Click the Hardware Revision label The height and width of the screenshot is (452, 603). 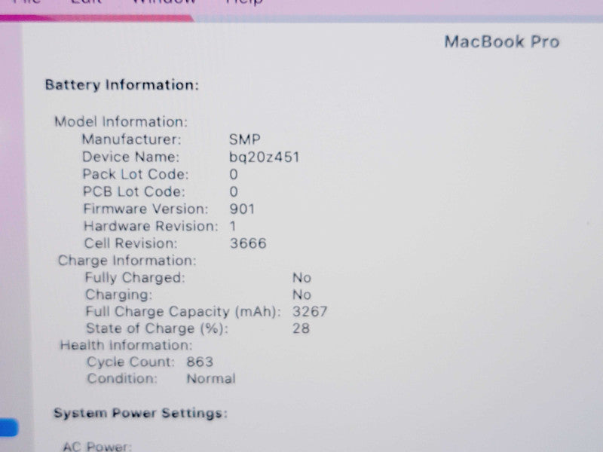[x=152, y=226]
